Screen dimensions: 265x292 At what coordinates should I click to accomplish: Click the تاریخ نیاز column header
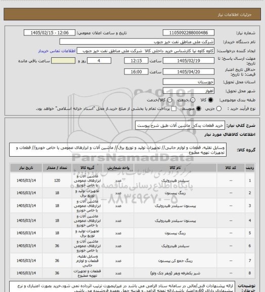pos(26,168)
